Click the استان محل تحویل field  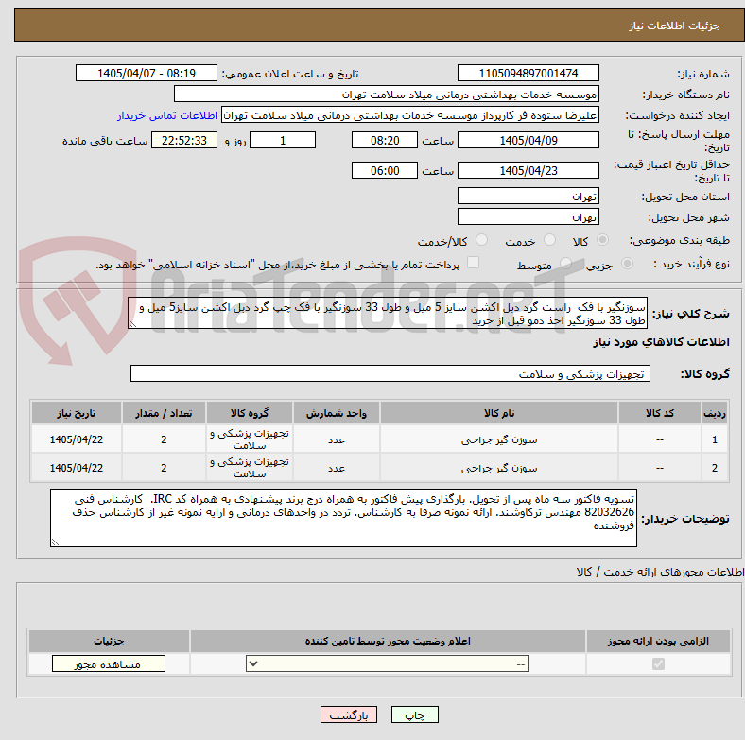[528, 197]
